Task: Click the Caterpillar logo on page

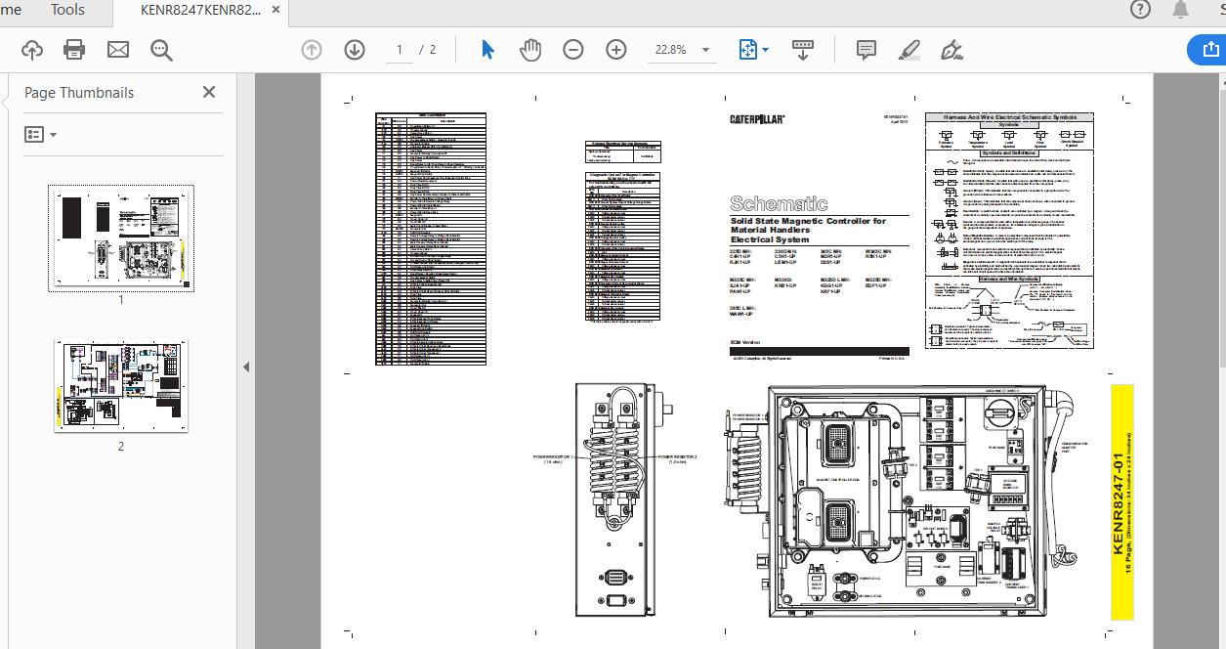Action: (757, 119)
